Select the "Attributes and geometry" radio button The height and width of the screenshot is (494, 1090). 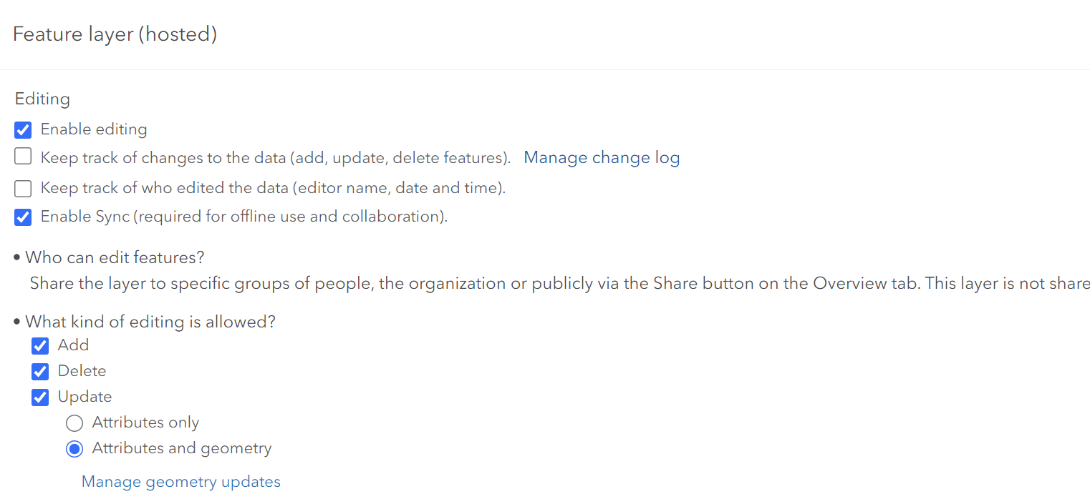[74, 448]
